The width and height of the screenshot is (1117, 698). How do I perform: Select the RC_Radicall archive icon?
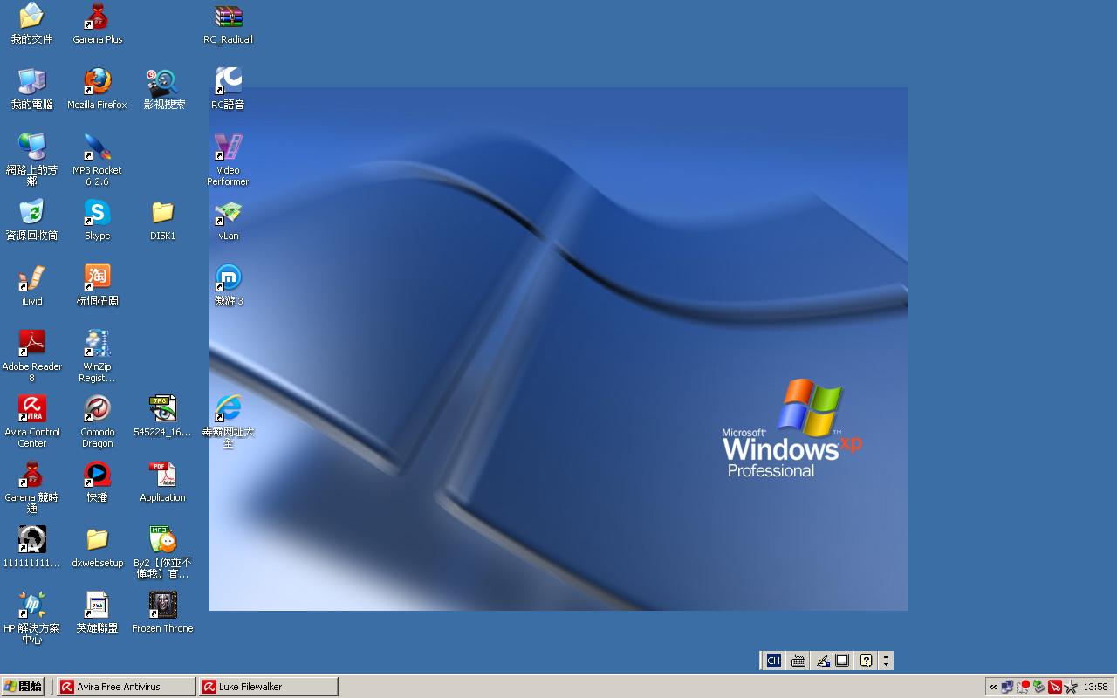pyautogui.click(x=228, y=17)
